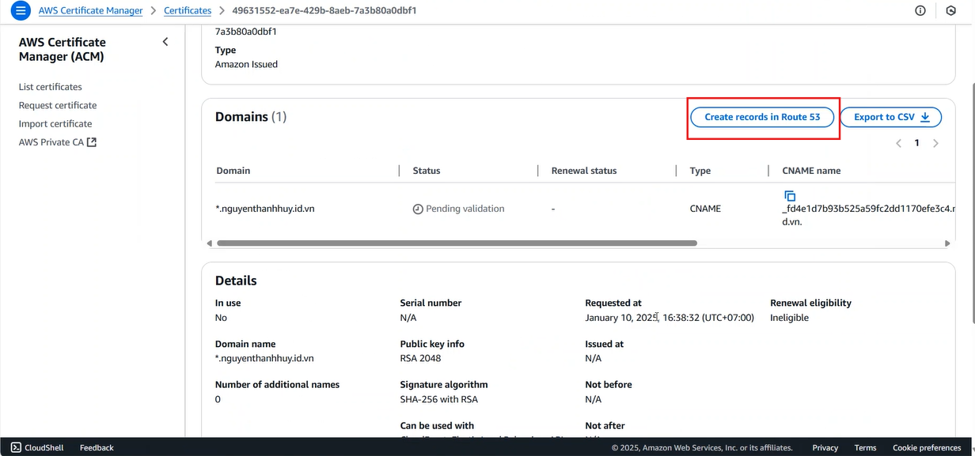This screenshot has height=456, width=975.
Task: Copy the CNAME name with the copy icon
Action: [789, 195]
